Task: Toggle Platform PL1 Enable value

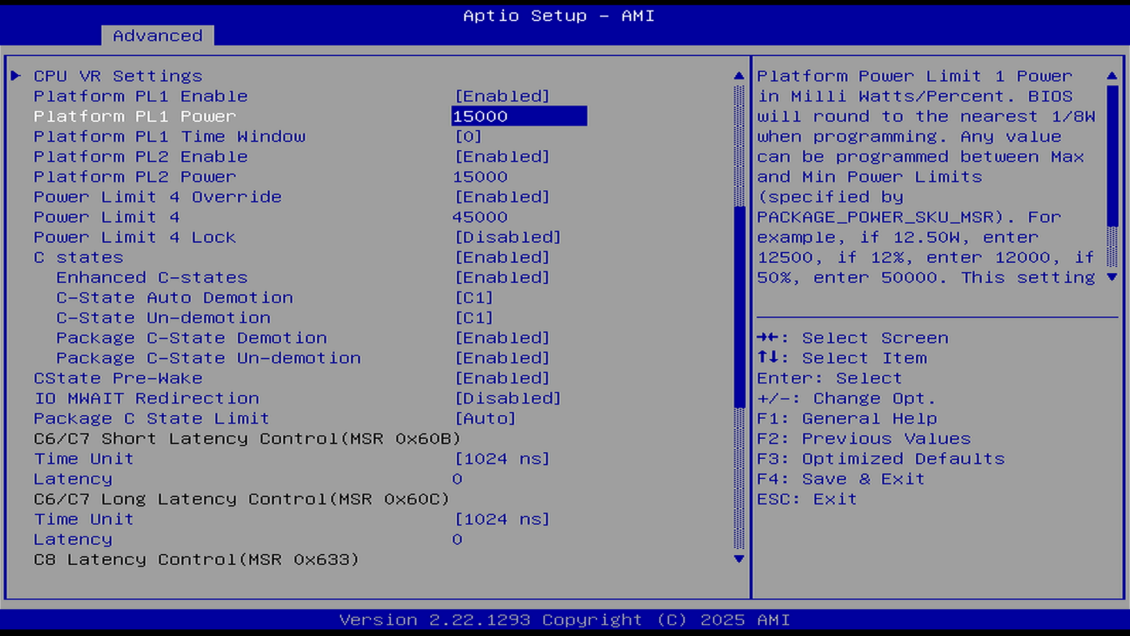Action: 502,96
